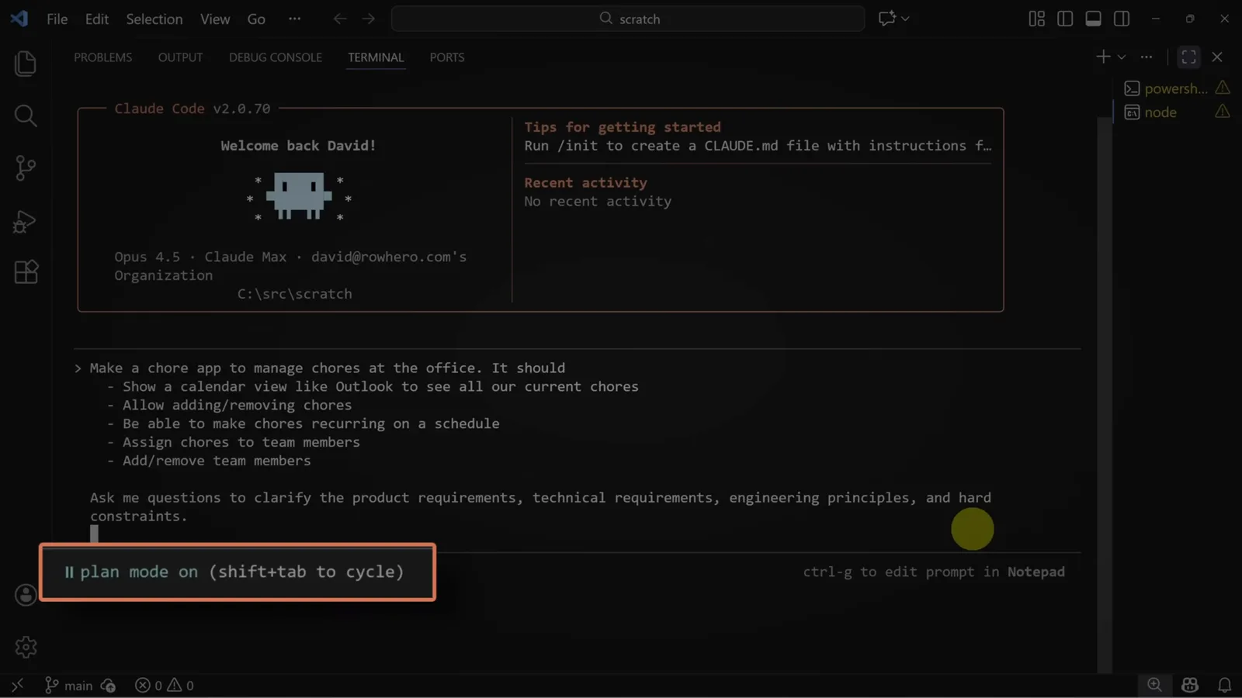Open errors and warnings count in status bar
1242x698 pixels.
[x=165, y=686]
